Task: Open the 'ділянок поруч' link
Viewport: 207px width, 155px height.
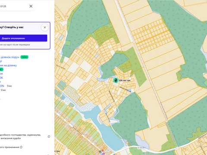Action: (x=9, y=57)
